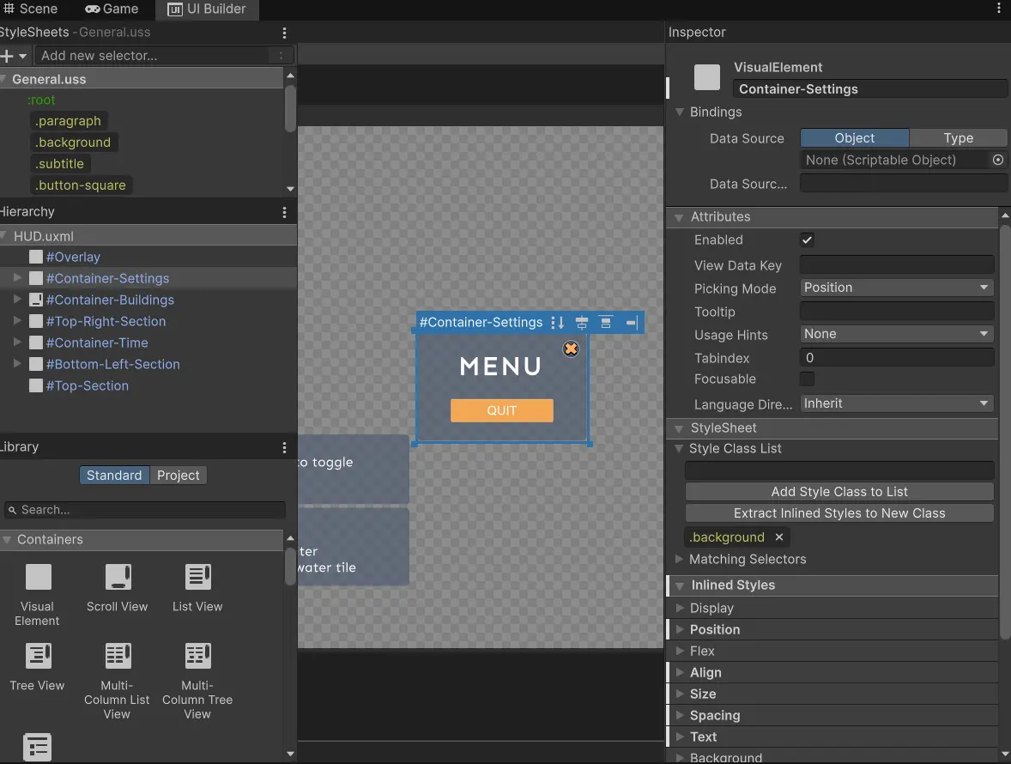Viewport: 1011px width, 764px height.
Task: Select the Type data source option
Action: [x=958, y=138]
